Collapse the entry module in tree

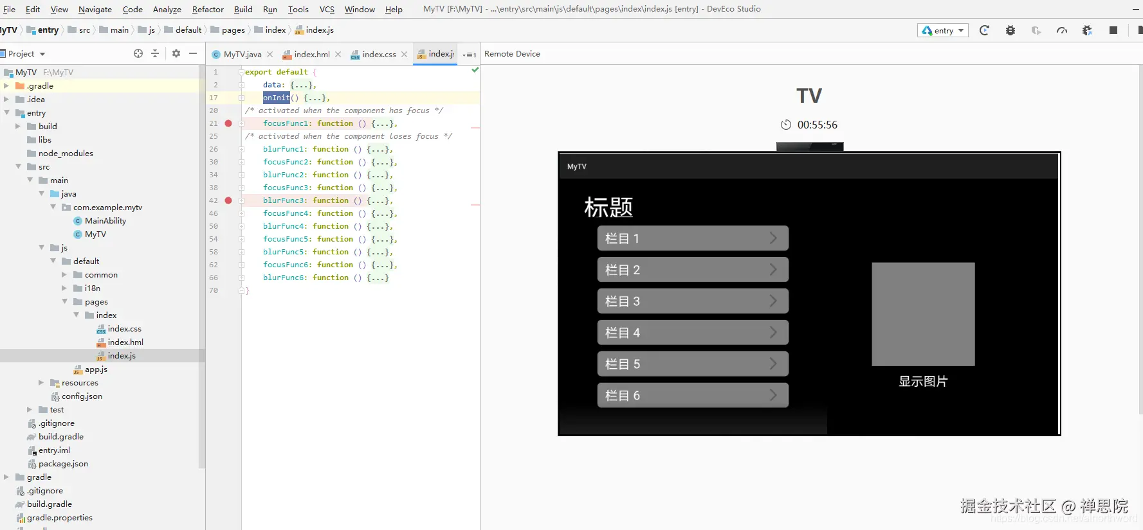coord(6,112)
